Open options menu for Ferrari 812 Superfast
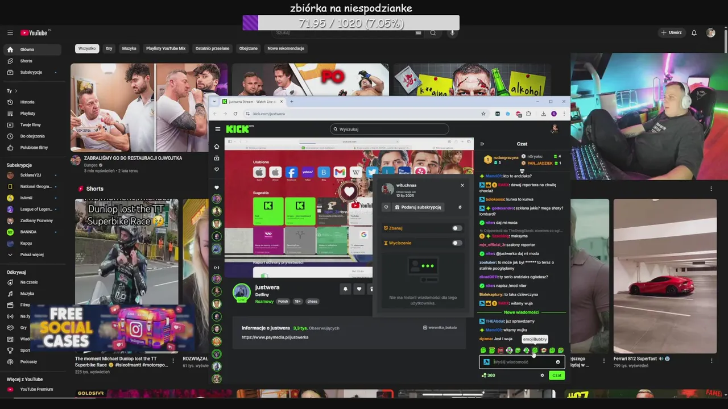This screenshot has height=409, width=728. (x=712, y=360)
